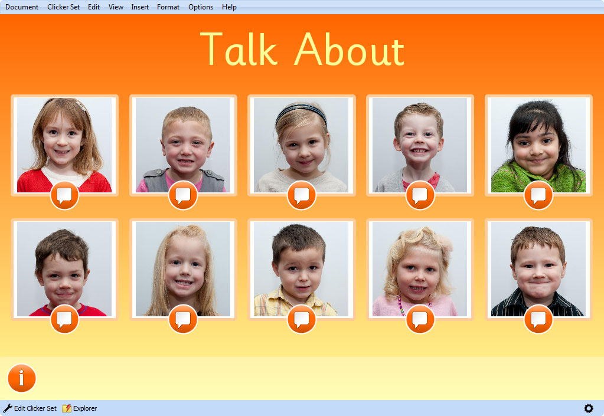Viewport: 604px width, 416px height.
Task: Click the speech bubble under the girl in red
Action: pos(64,196)
